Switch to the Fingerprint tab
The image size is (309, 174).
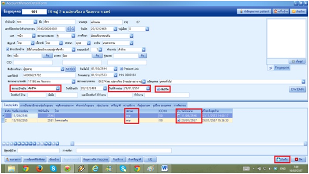tap(282, 68)
